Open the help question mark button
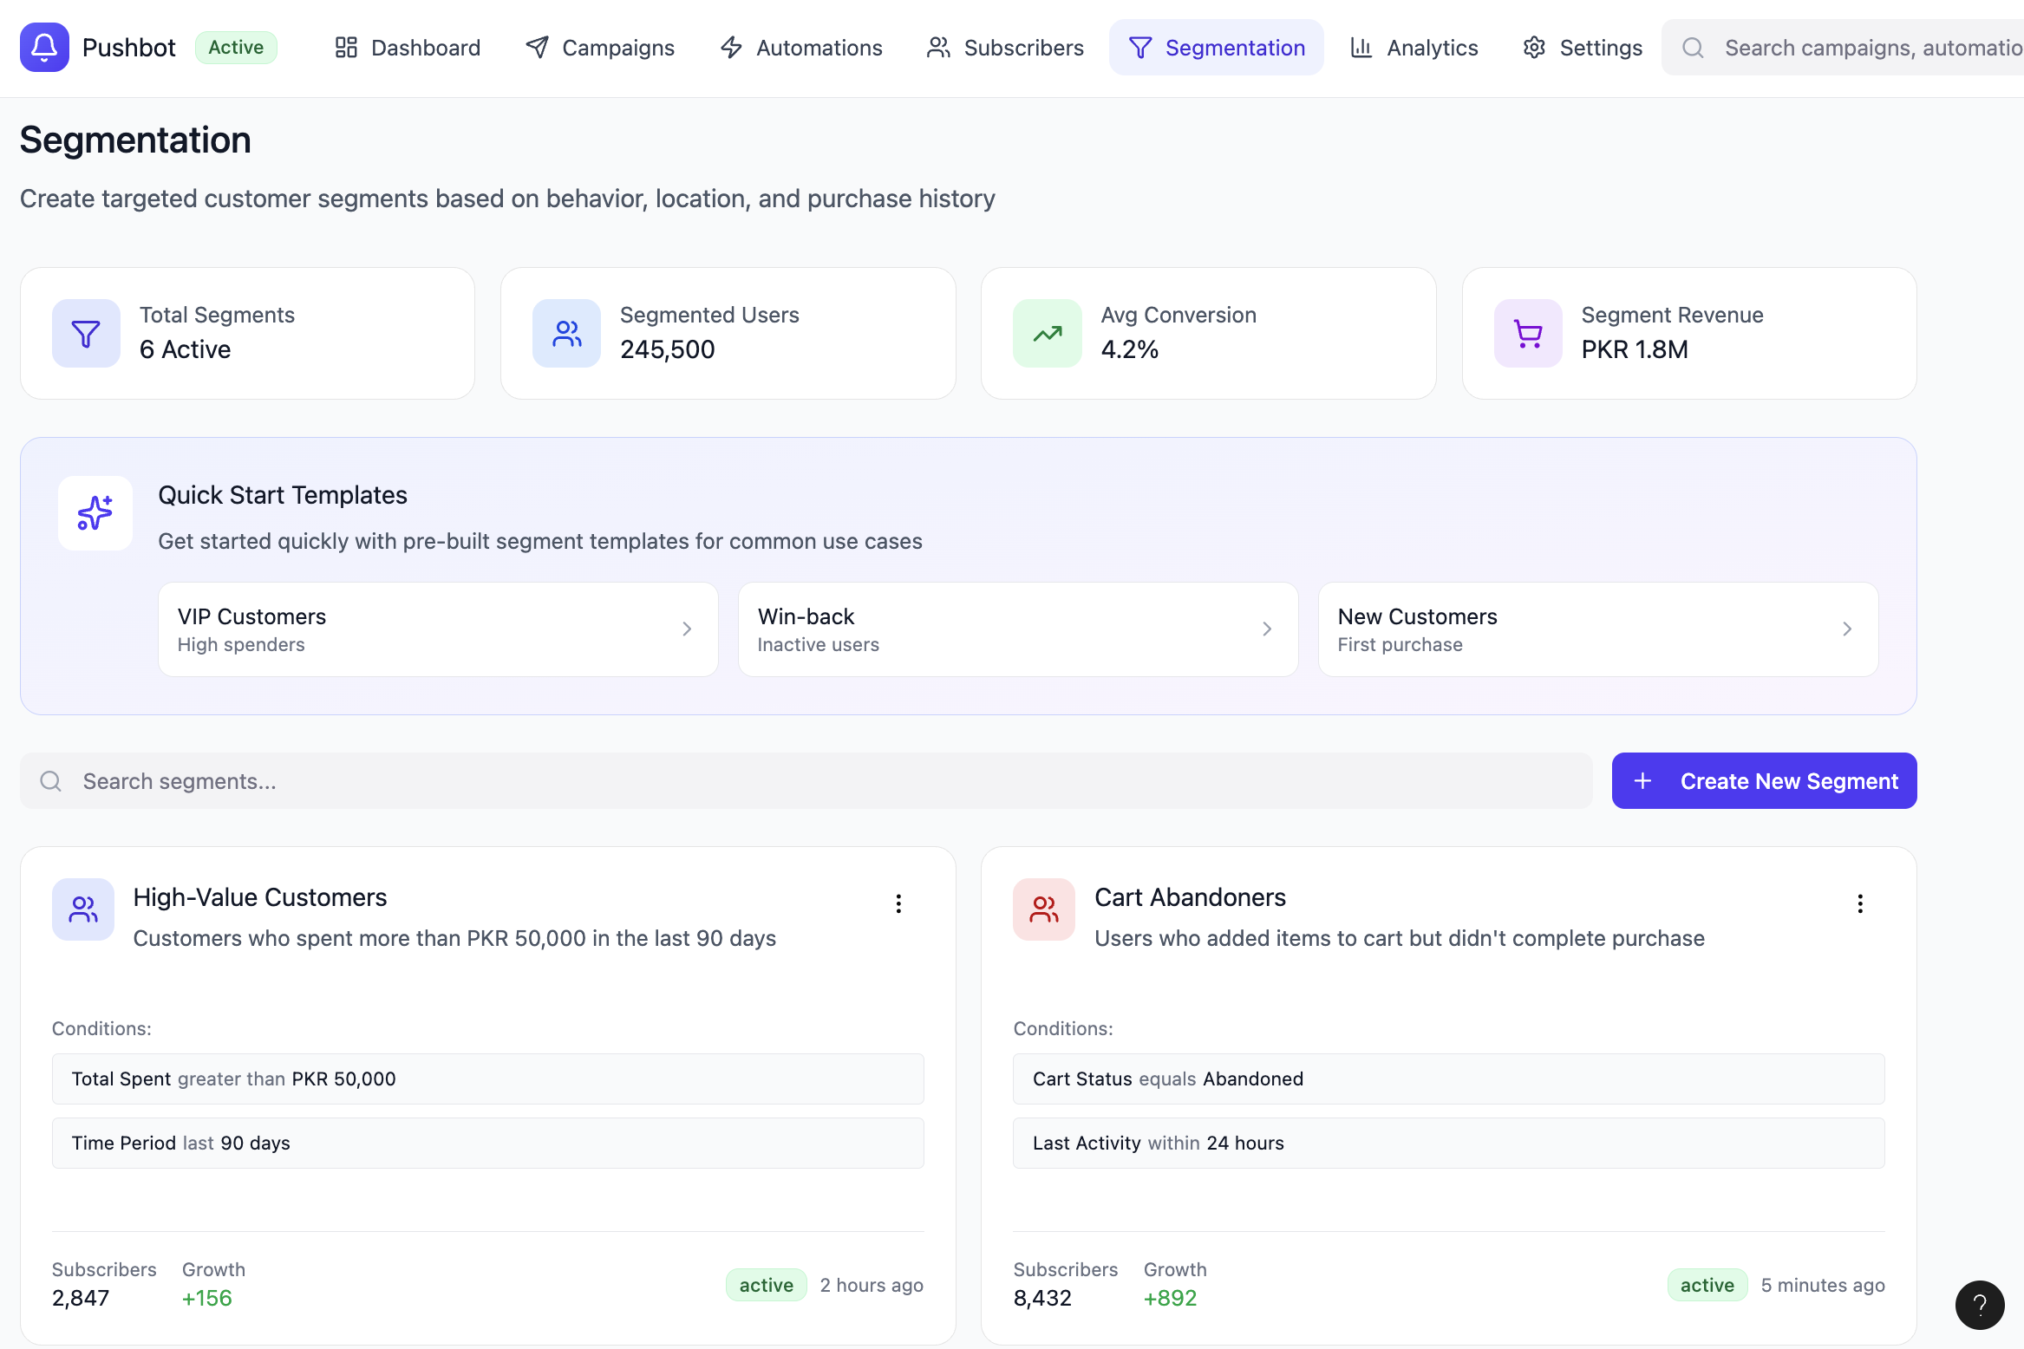 click(1980, 1305)
